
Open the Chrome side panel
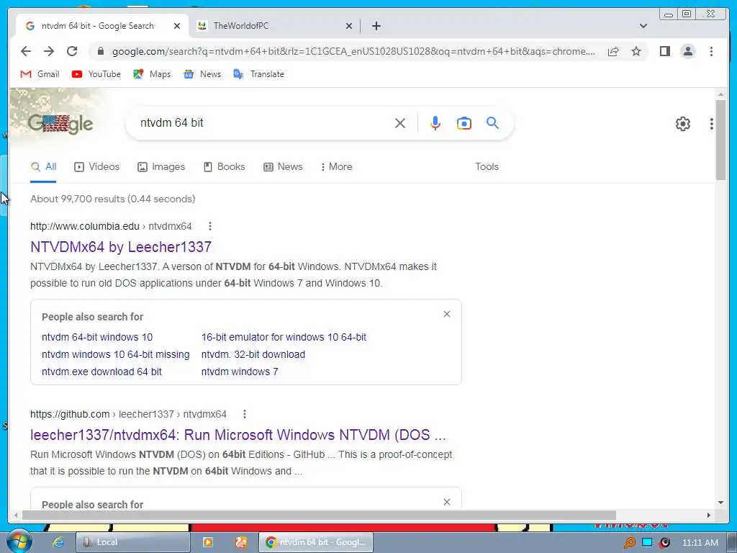point(664,51)
